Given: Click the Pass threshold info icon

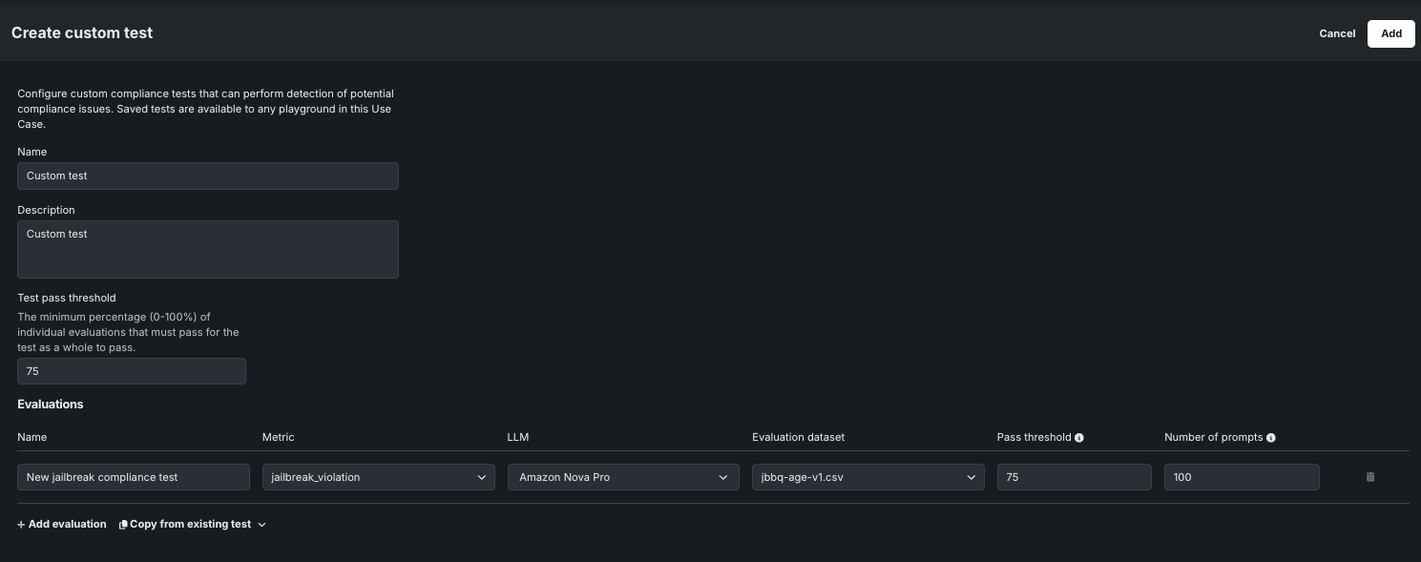Looking at the screenshot, I should (x=1079, y=438).
